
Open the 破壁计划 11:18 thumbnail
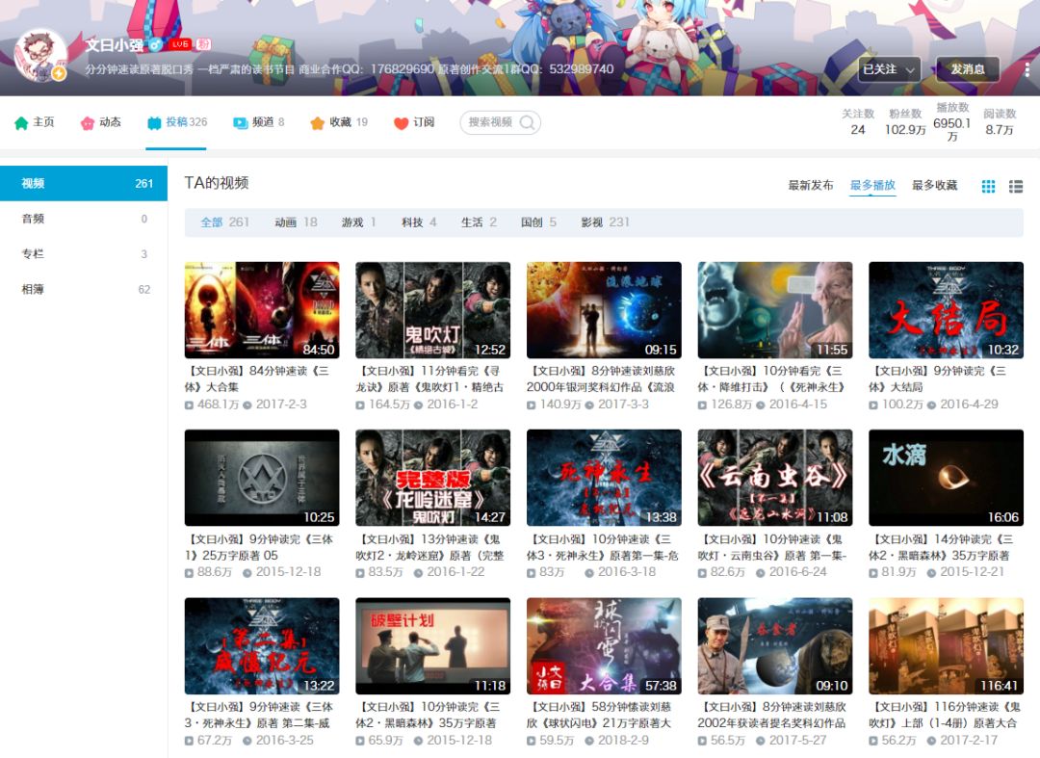(433, 646)
